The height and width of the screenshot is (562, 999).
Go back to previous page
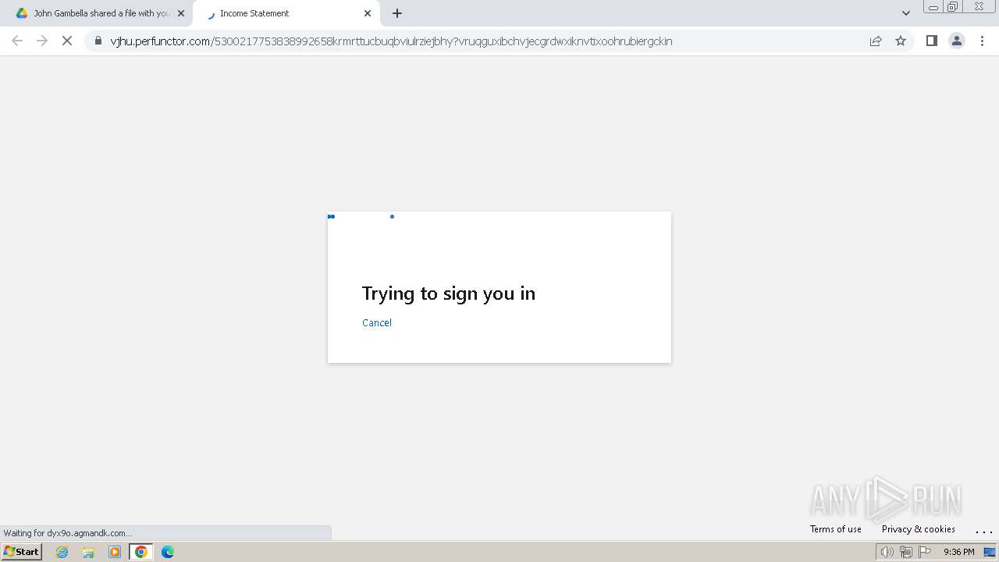coord(17,41)
